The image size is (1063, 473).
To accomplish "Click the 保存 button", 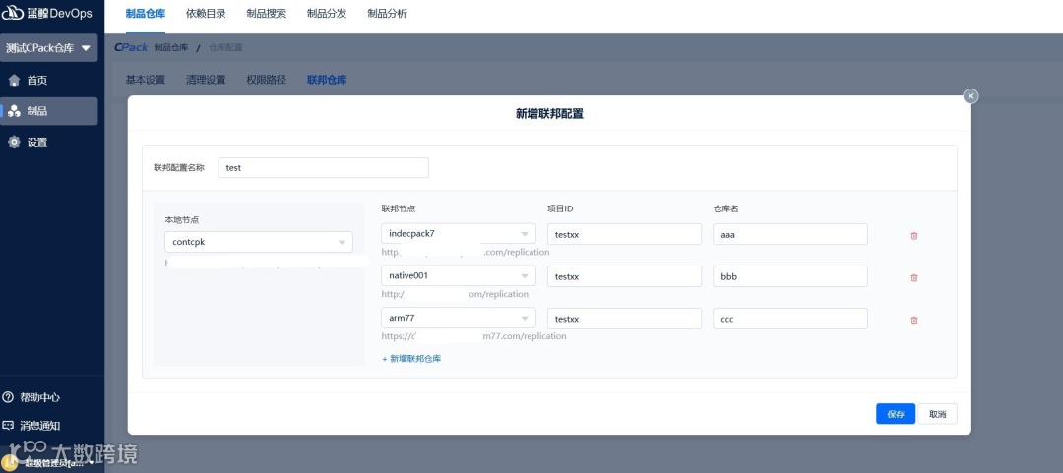I will point(896,414).
